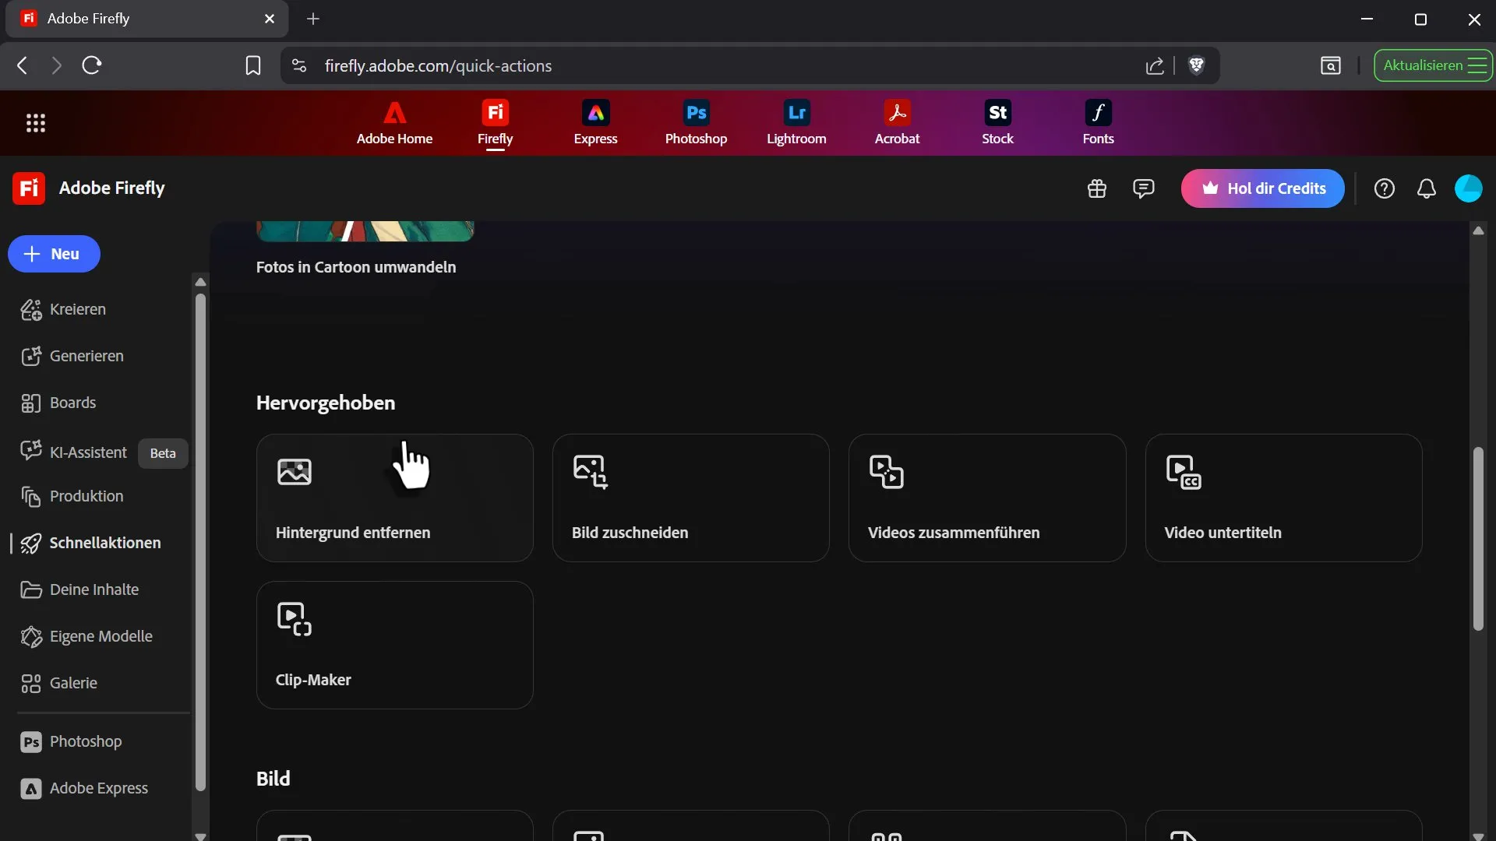Click the Videos zusammenführen merge icon
Screen dimensions: 1496x841
[x=887, y=472]
